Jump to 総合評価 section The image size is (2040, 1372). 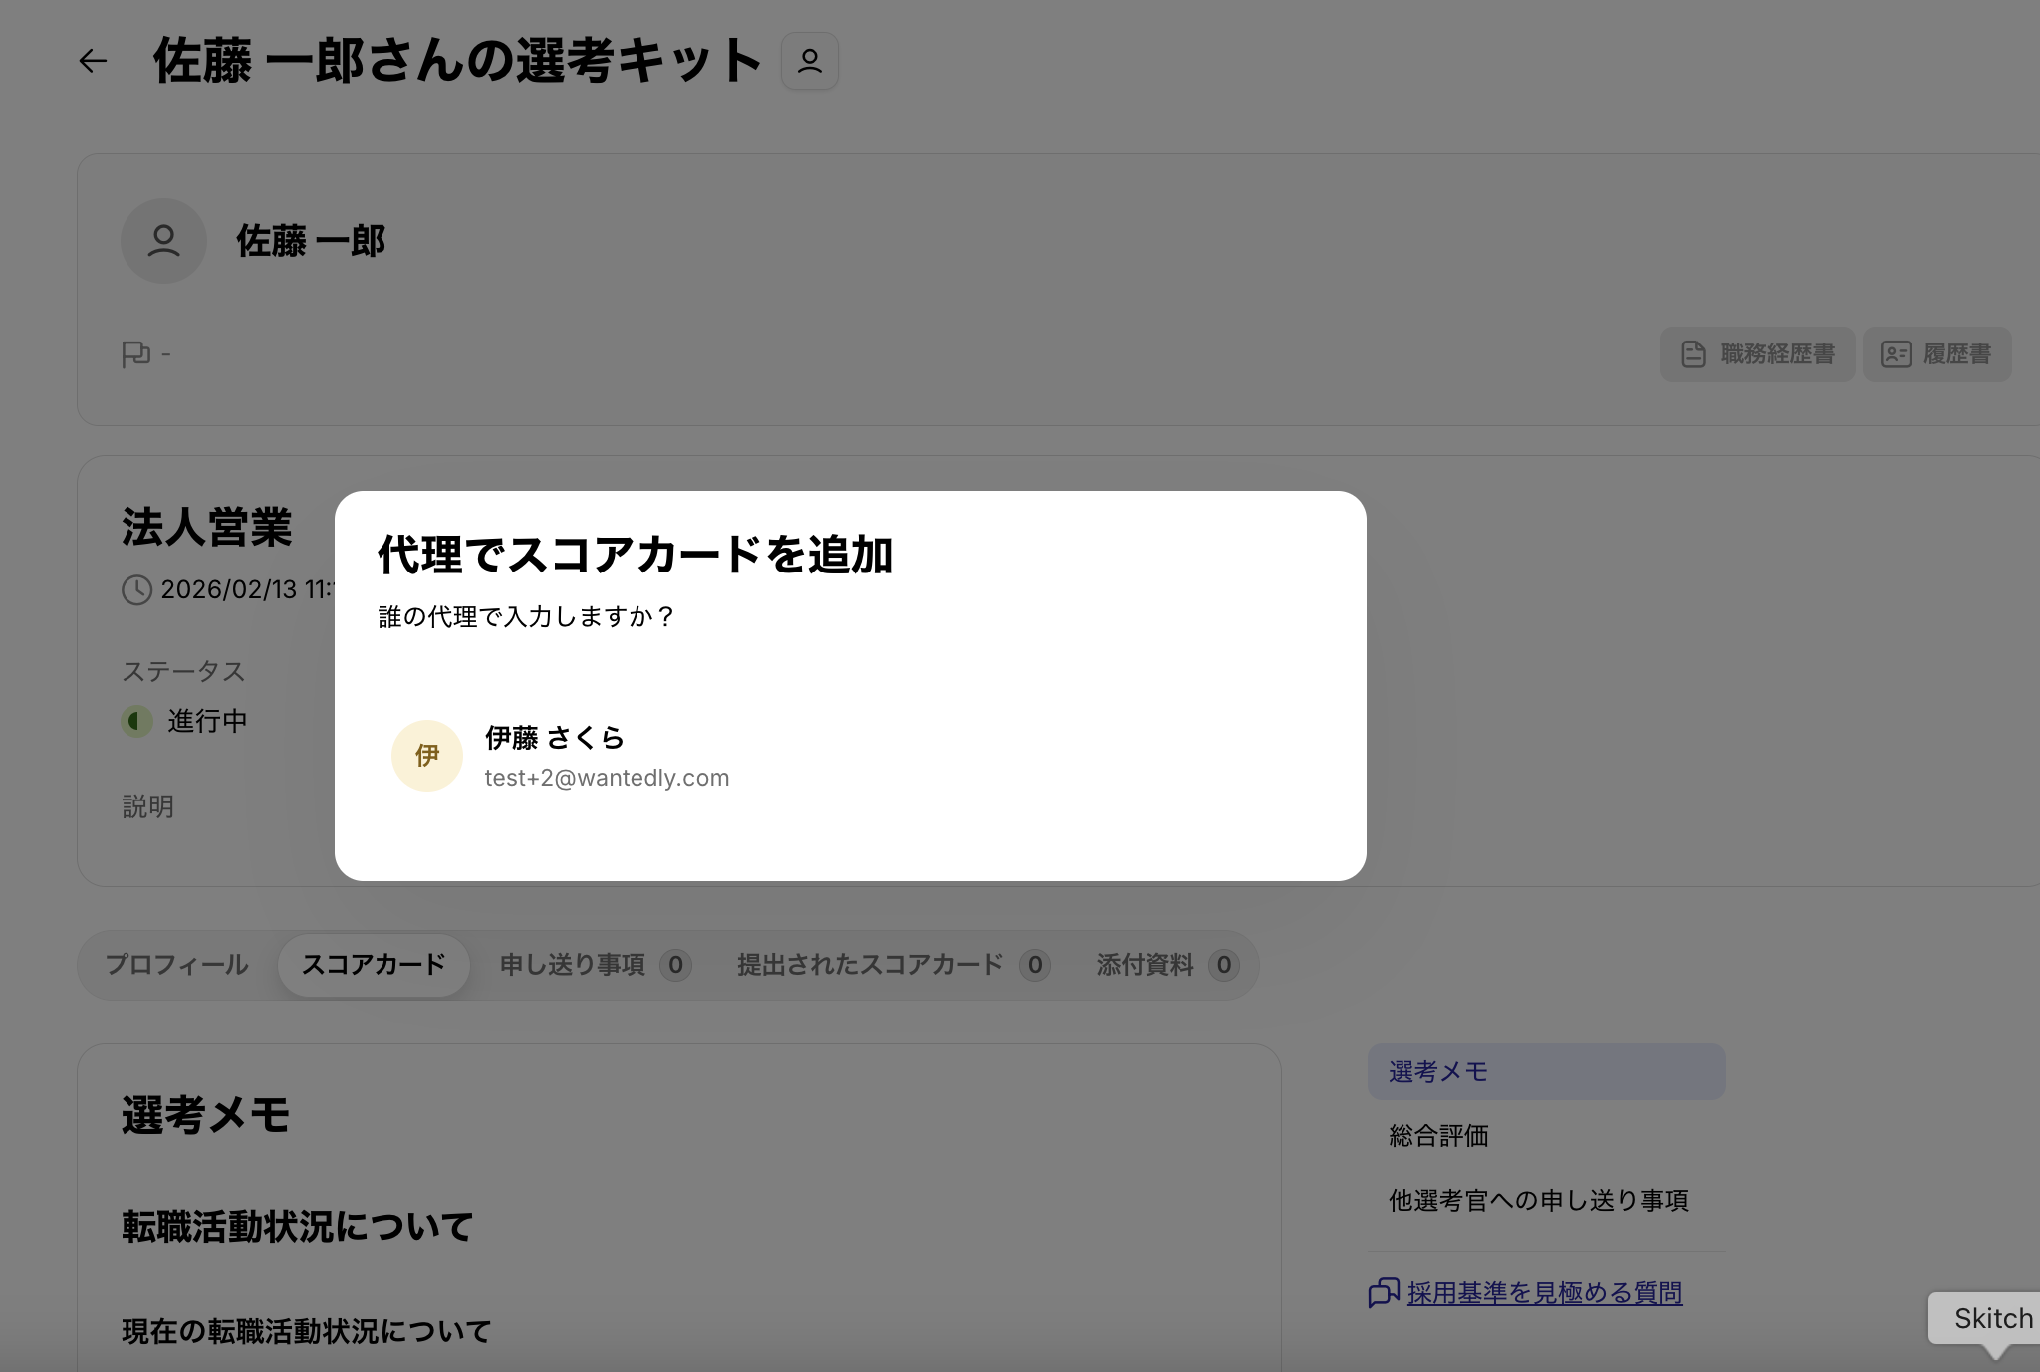click(x=1438, y=1136)
